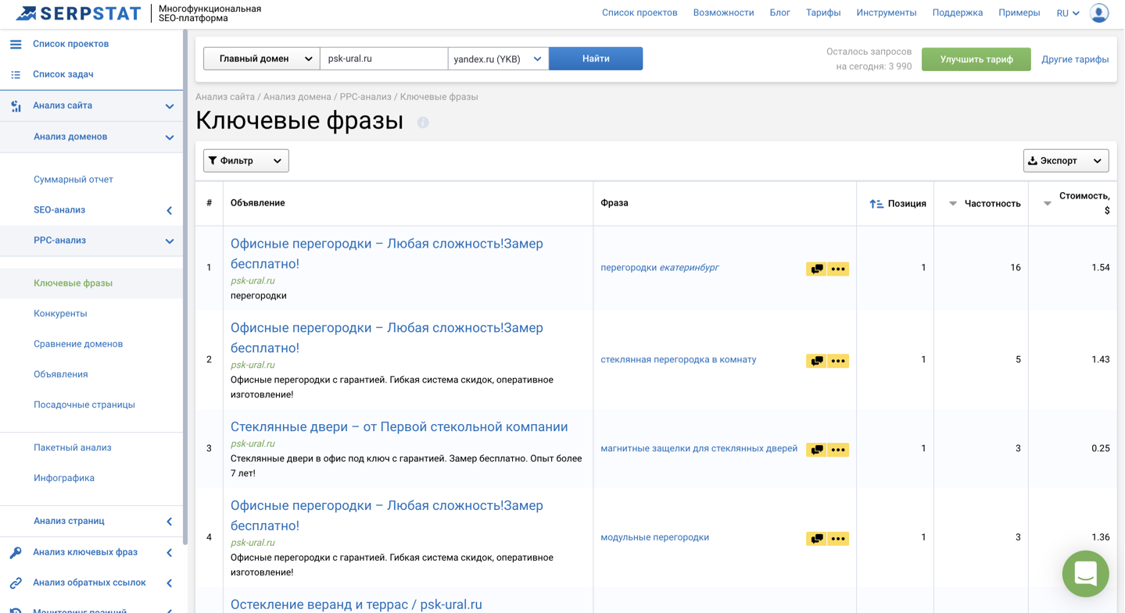The width and height of the screenshot is (1125, 613).
Task: Open Сравнение доменов in sidebar
Action: [x=78, y=344]
